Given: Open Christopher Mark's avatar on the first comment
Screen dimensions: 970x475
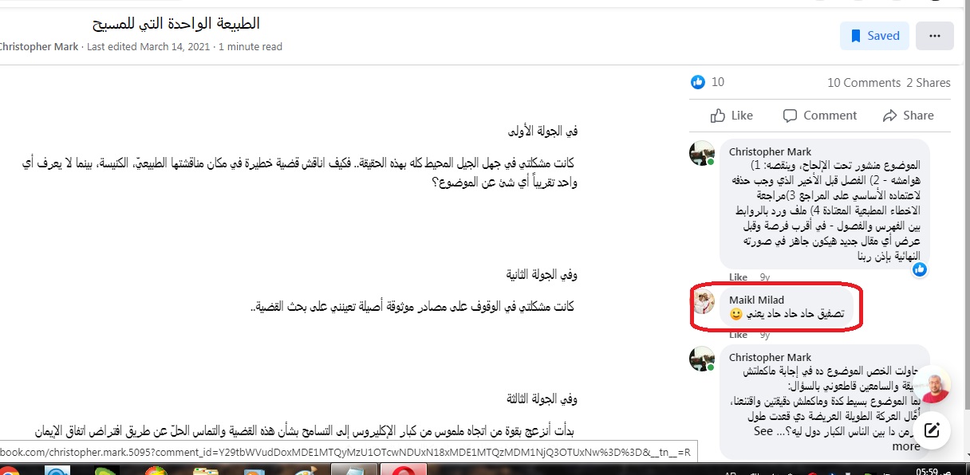Looking at the screenshot, I should click(x=702, y=153).
